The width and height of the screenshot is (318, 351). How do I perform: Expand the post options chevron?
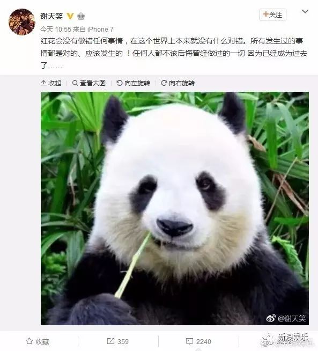tap(305, 11)
